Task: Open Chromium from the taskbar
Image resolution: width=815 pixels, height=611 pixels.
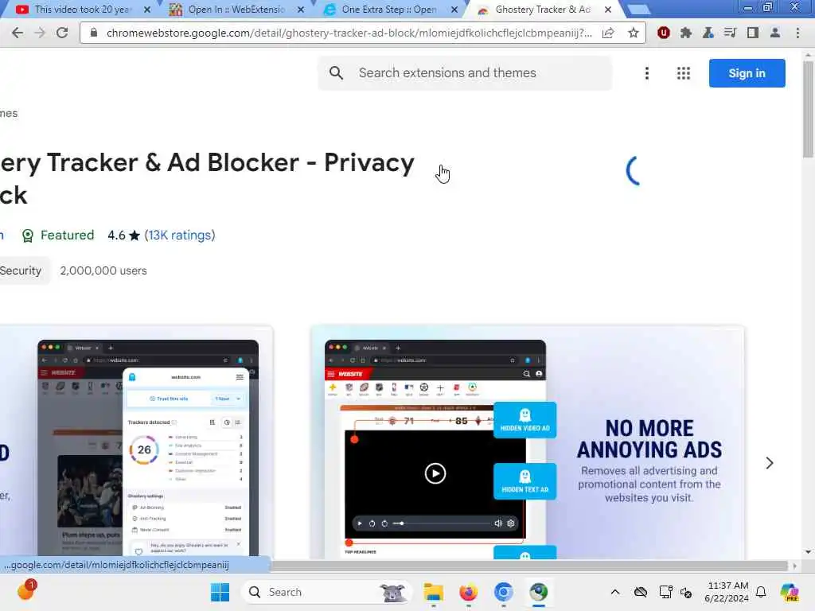Action: point(503,592)
